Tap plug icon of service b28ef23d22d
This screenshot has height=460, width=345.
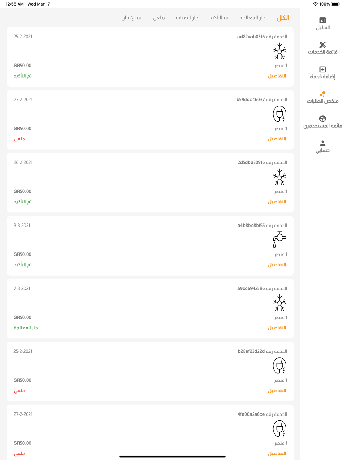pos(279,366)
